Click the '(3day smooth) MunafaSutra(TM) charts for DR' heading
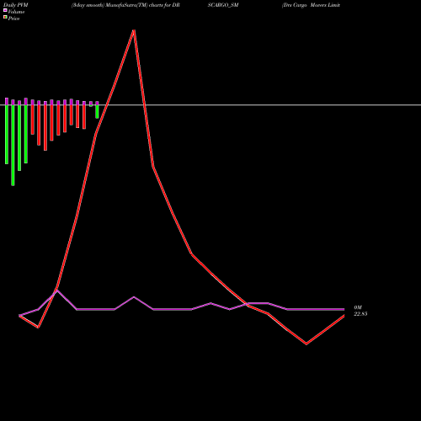 tap(125, 5)
